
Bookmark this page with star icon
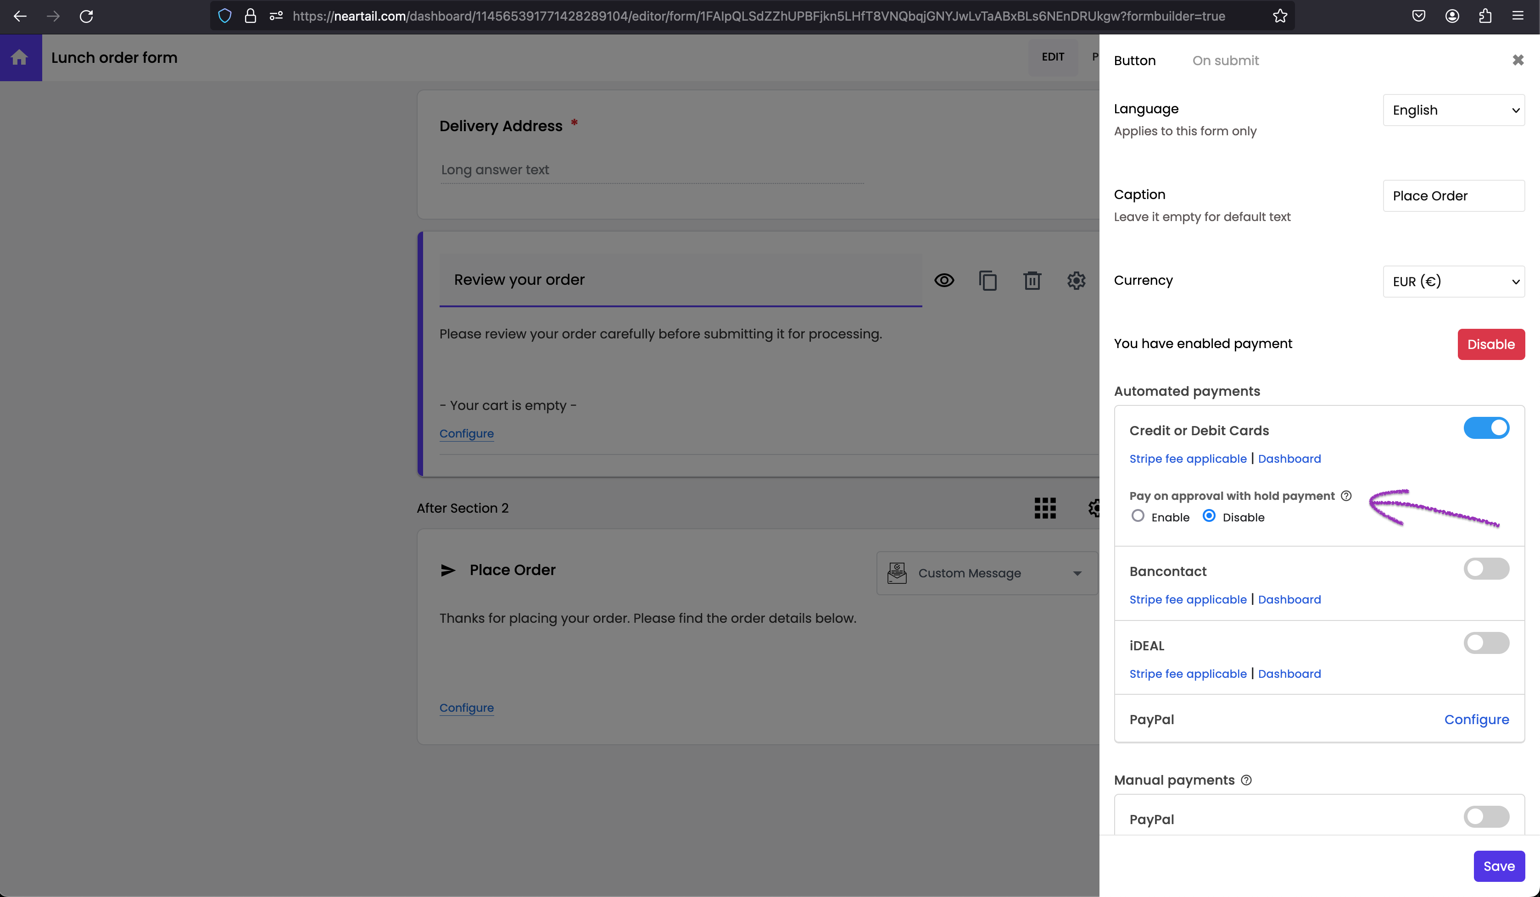tap(1280, 17)
